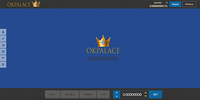Click the DOUBLE button
The image size is (200, 100).
70,94
